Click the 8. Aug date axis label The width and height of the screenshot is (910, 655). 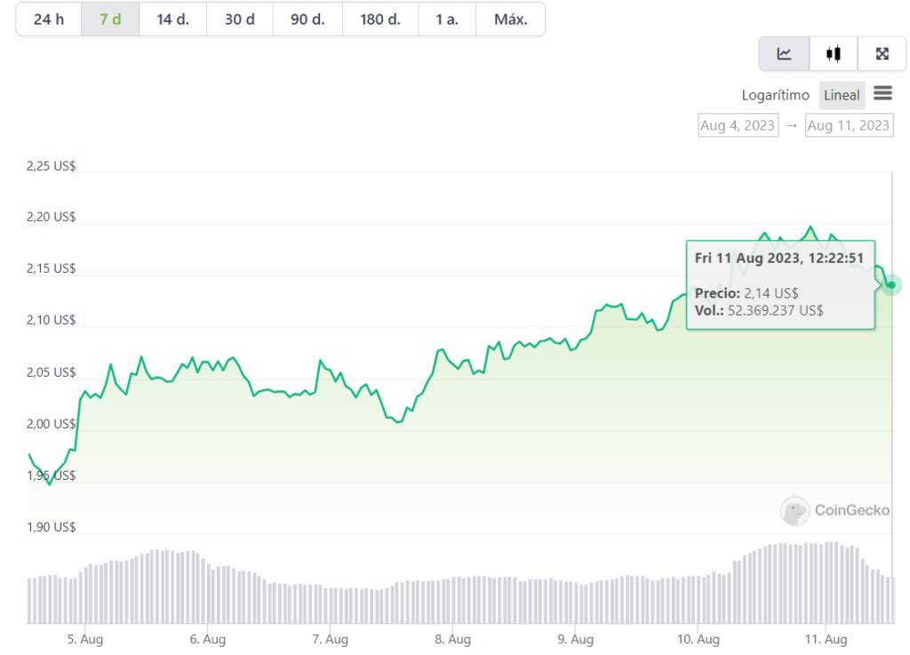(x=452, y=639)
